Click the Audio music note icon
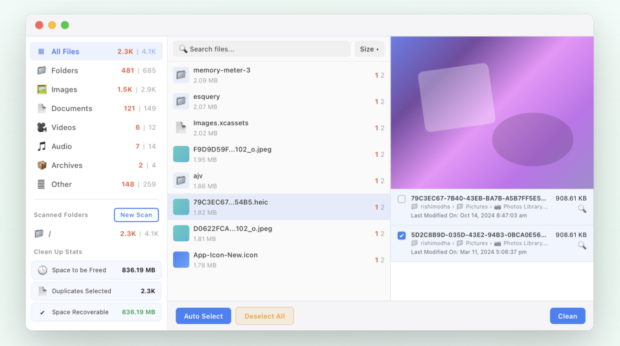Screen dimensions: 620x346 [x=42, y=146]
